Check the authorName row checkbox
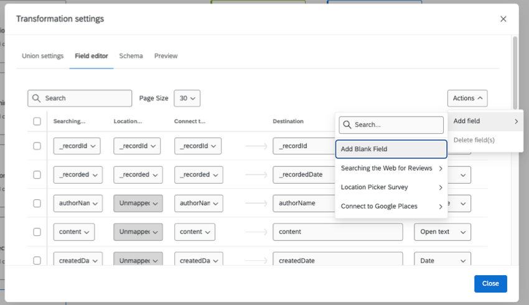This screenshot has width=529, height=305. [x=37, y=203]
